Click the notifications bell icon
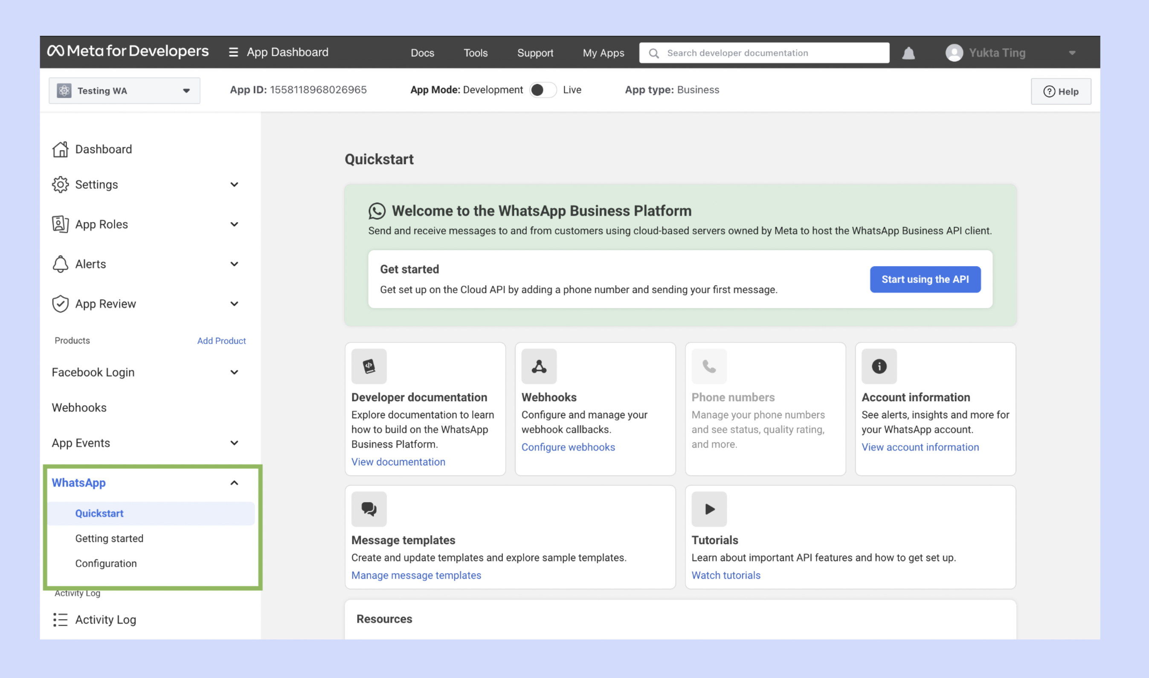1149x678 pixels. pyautogui.click(x=908, y=53)
